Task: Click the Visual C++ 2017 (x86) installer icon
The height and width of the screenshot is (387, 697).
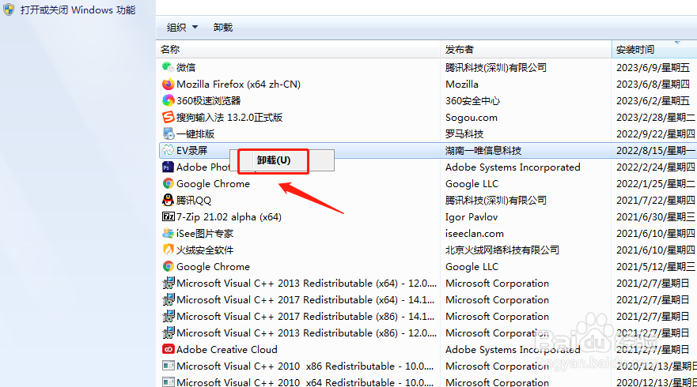Action: (x=168, y=316)
